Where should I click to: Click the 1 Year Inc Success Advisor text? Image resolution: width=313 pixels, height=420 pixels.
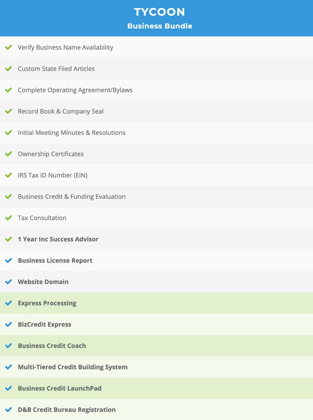pyautogui.click(x=58, y=239)
